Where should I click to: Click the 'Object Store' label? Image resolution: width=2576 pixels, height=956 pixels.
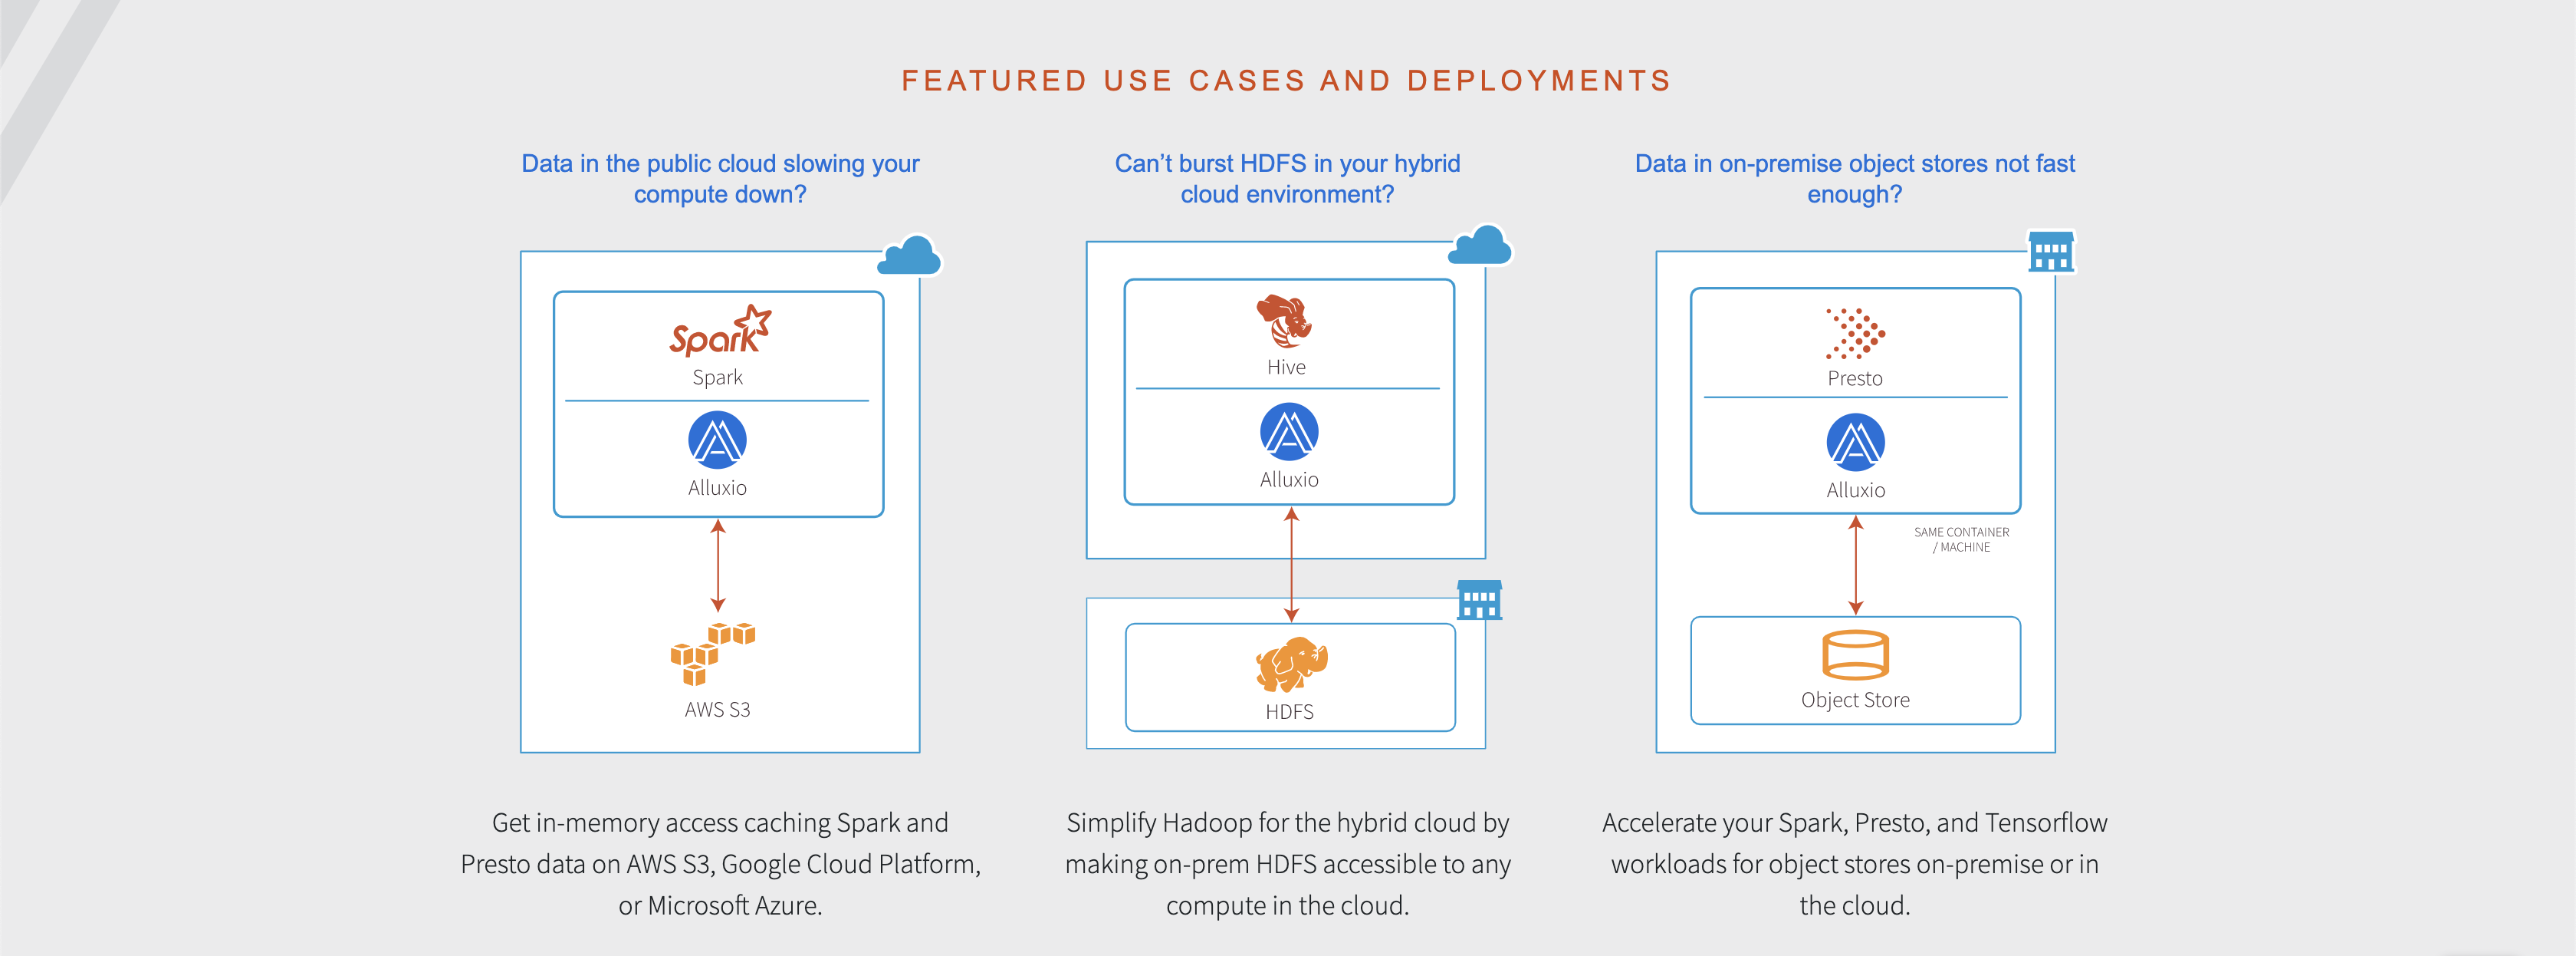1855,700
